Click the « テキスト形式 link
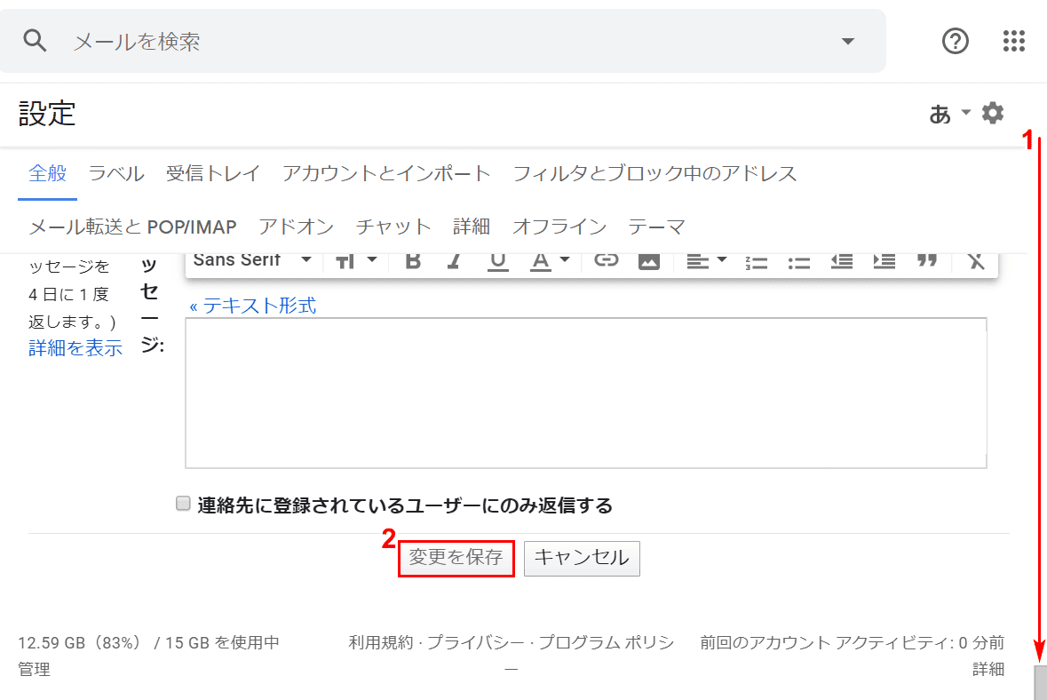1047x700 pixels. 253,306
